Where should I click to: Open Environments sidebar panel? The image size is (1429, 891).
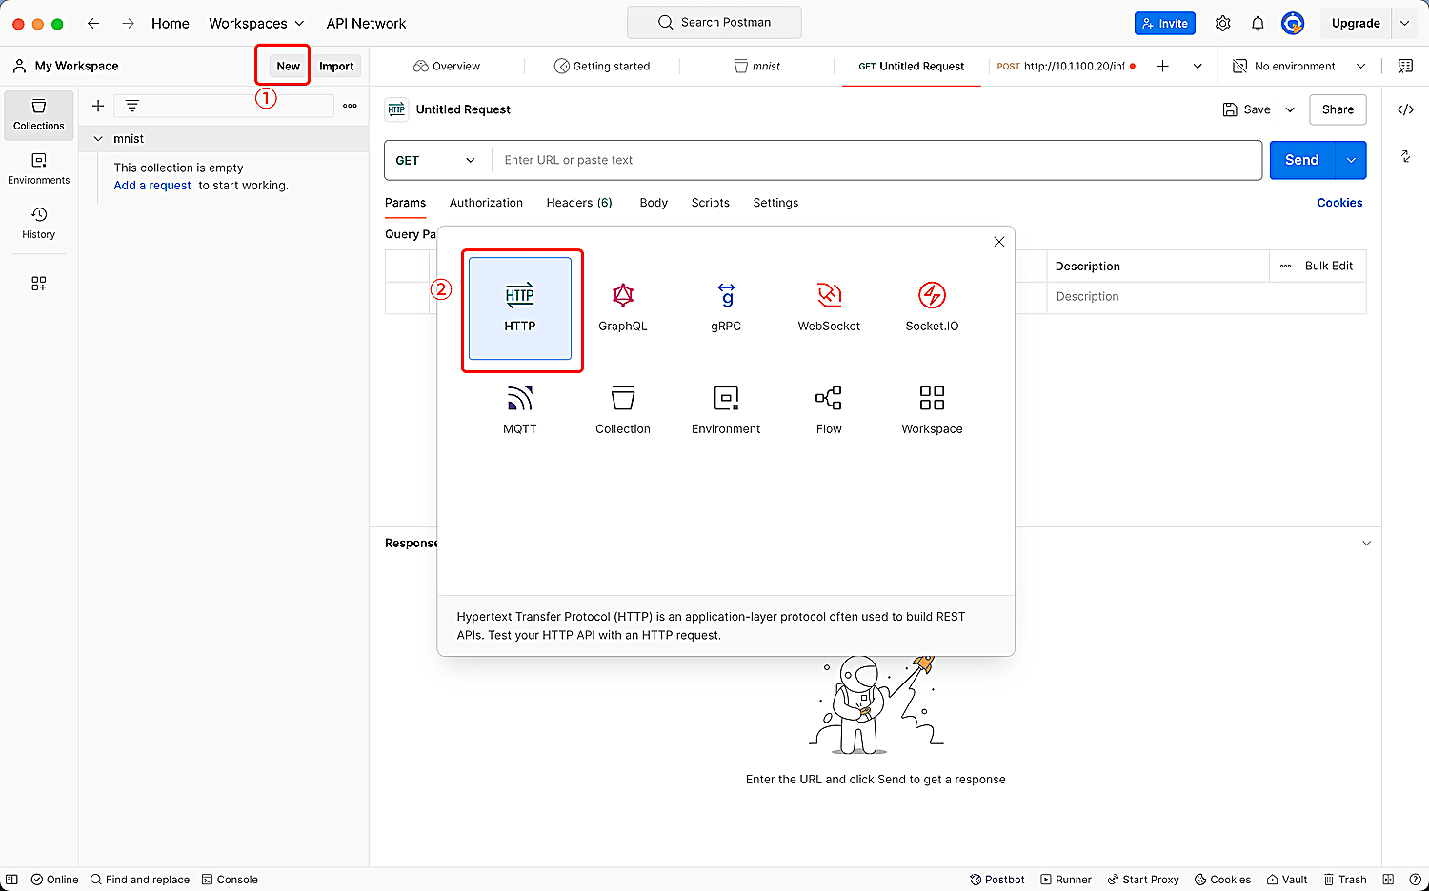(39, 168)
